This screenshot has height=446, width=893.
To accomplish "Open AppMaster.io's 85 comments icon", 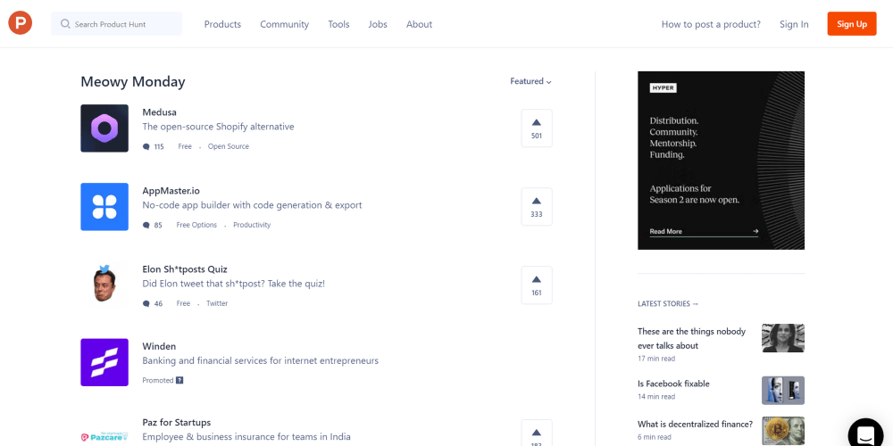I will click(146, 226).
